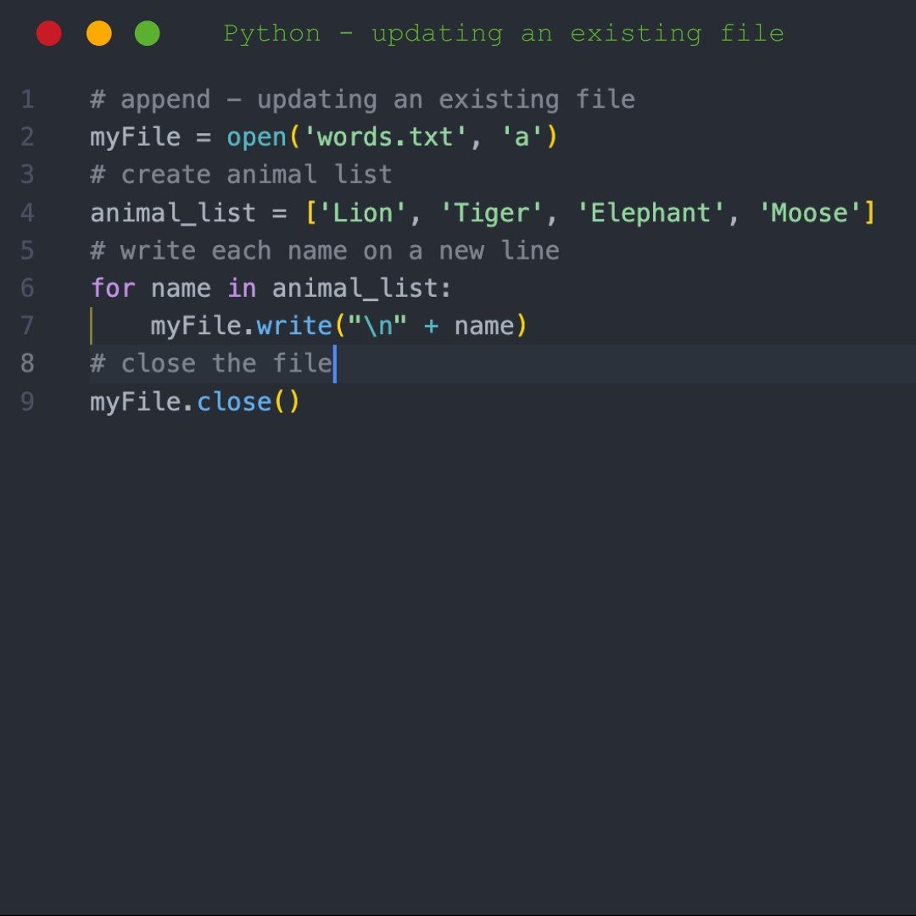
Task: Click the 'write' method call on line 7
Action: click(294, 326)
